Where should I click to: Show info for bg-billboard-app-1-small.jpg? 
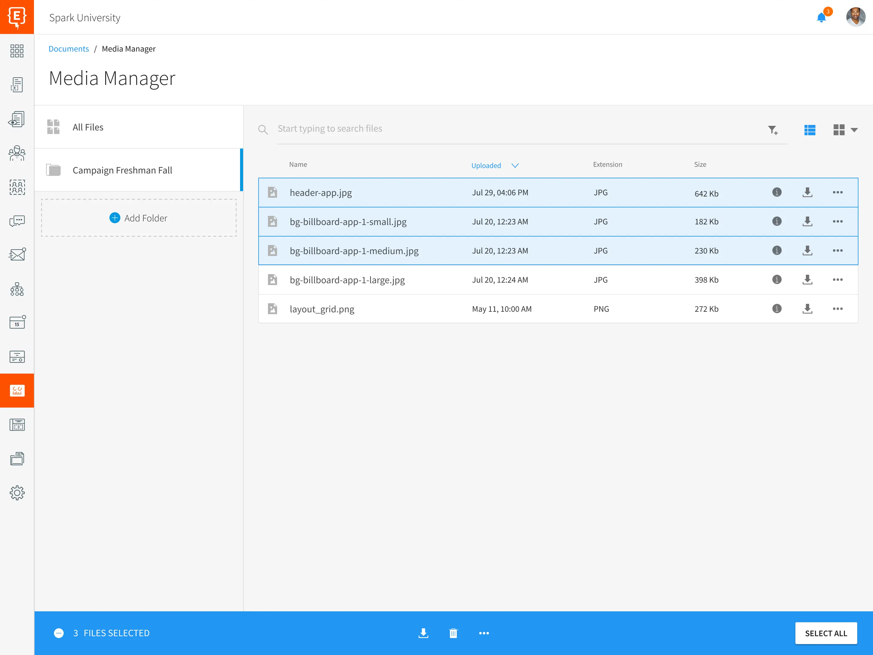(x=777, y=221)
